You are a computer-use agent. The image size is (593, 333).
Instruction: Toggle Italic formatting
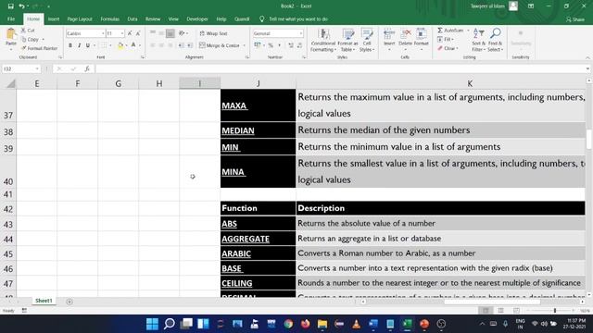pyautogui.click(x=79, y=45)
